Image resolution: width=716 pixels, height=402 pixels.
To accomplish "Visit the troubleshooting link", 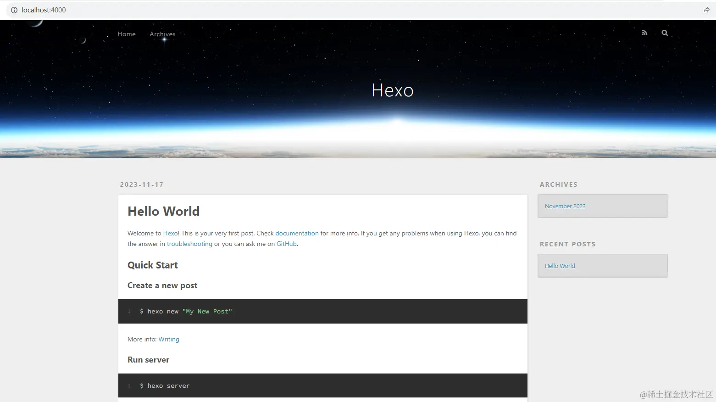I will [189, 244].
